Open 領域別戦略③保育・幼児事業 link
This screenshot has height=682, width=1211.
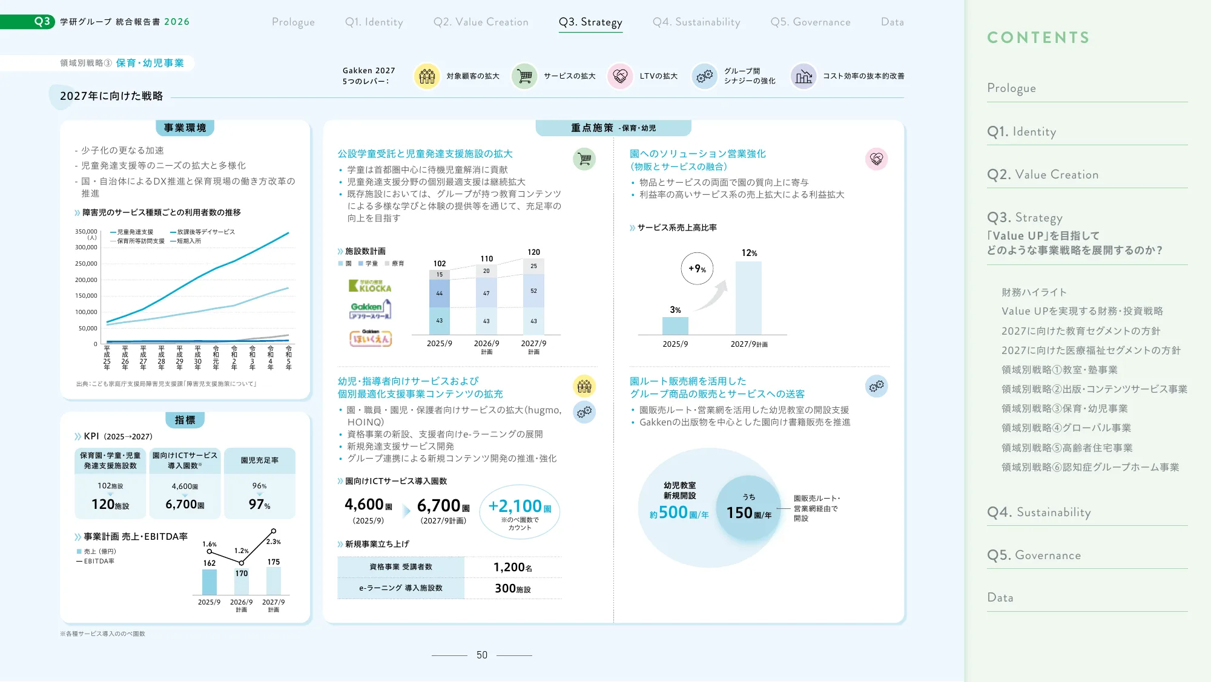1064,408
